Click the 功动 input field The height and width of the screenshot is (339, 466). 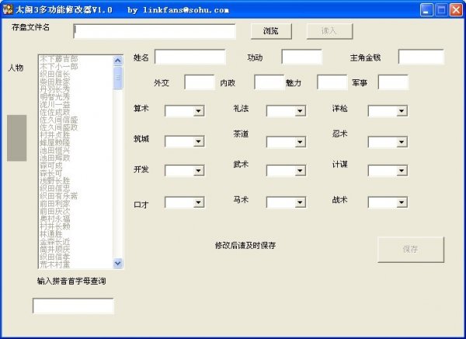point(301,57)
